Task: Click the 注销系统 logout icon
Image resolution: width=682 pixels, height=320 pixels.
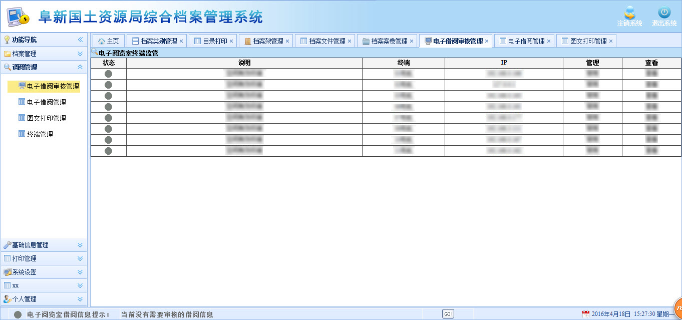Action: pos(629,13)
